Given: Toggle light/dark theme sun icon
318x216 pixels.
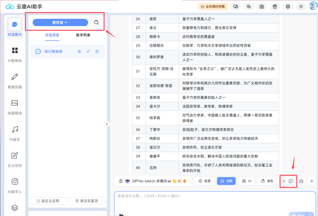Looking at the screenshot, I should [x=301, y=7].
